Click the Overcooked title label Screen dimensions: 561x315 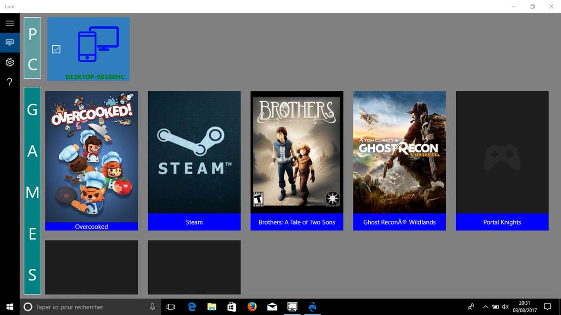(x=92, y=227)
